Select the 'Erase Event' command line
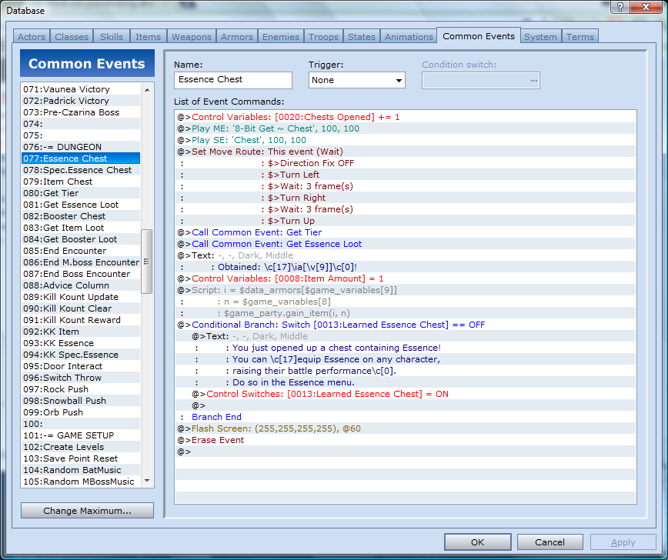The width and height of the screenshot is (668, 560). (x=218, y=440)
